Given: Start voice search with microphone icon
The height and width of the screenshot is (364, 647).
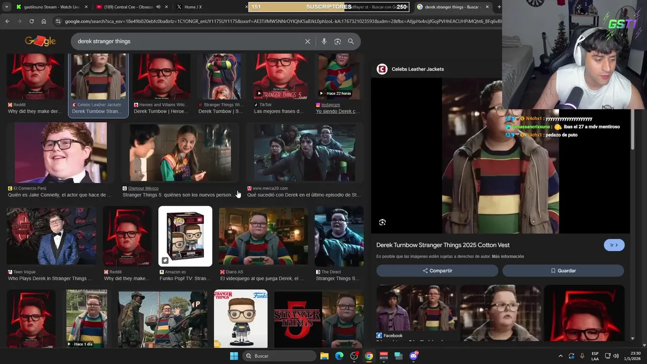Looking at the screenshot, I should click(324, 41).
